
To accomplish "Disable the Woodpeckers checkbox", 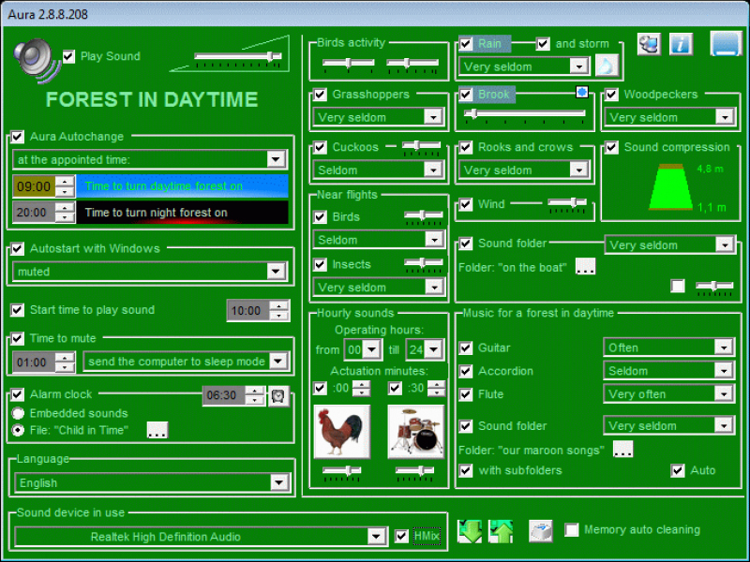I will click(x=612, y=95).
